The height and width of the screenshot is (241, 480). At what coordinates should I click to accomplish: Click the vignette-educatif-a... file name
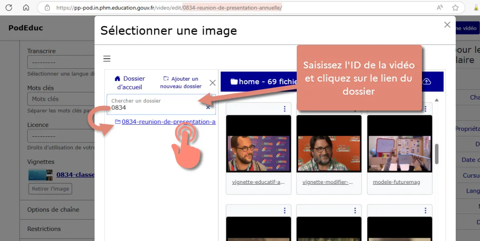coord(259,182)
